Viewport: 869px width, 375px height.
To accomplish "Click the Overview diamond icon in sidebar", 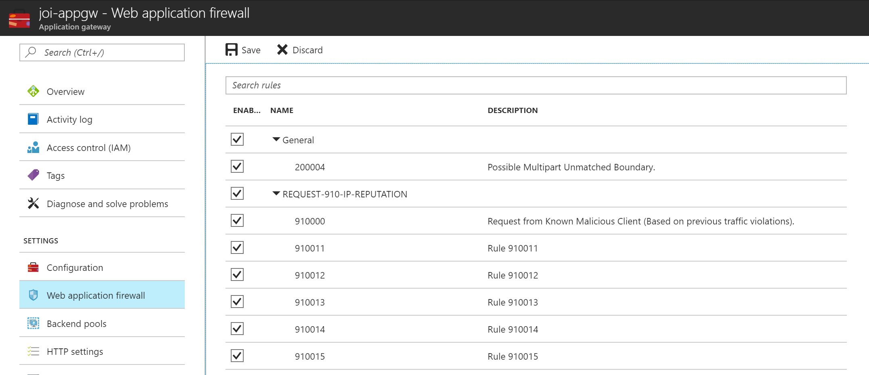I will (33, 91).
